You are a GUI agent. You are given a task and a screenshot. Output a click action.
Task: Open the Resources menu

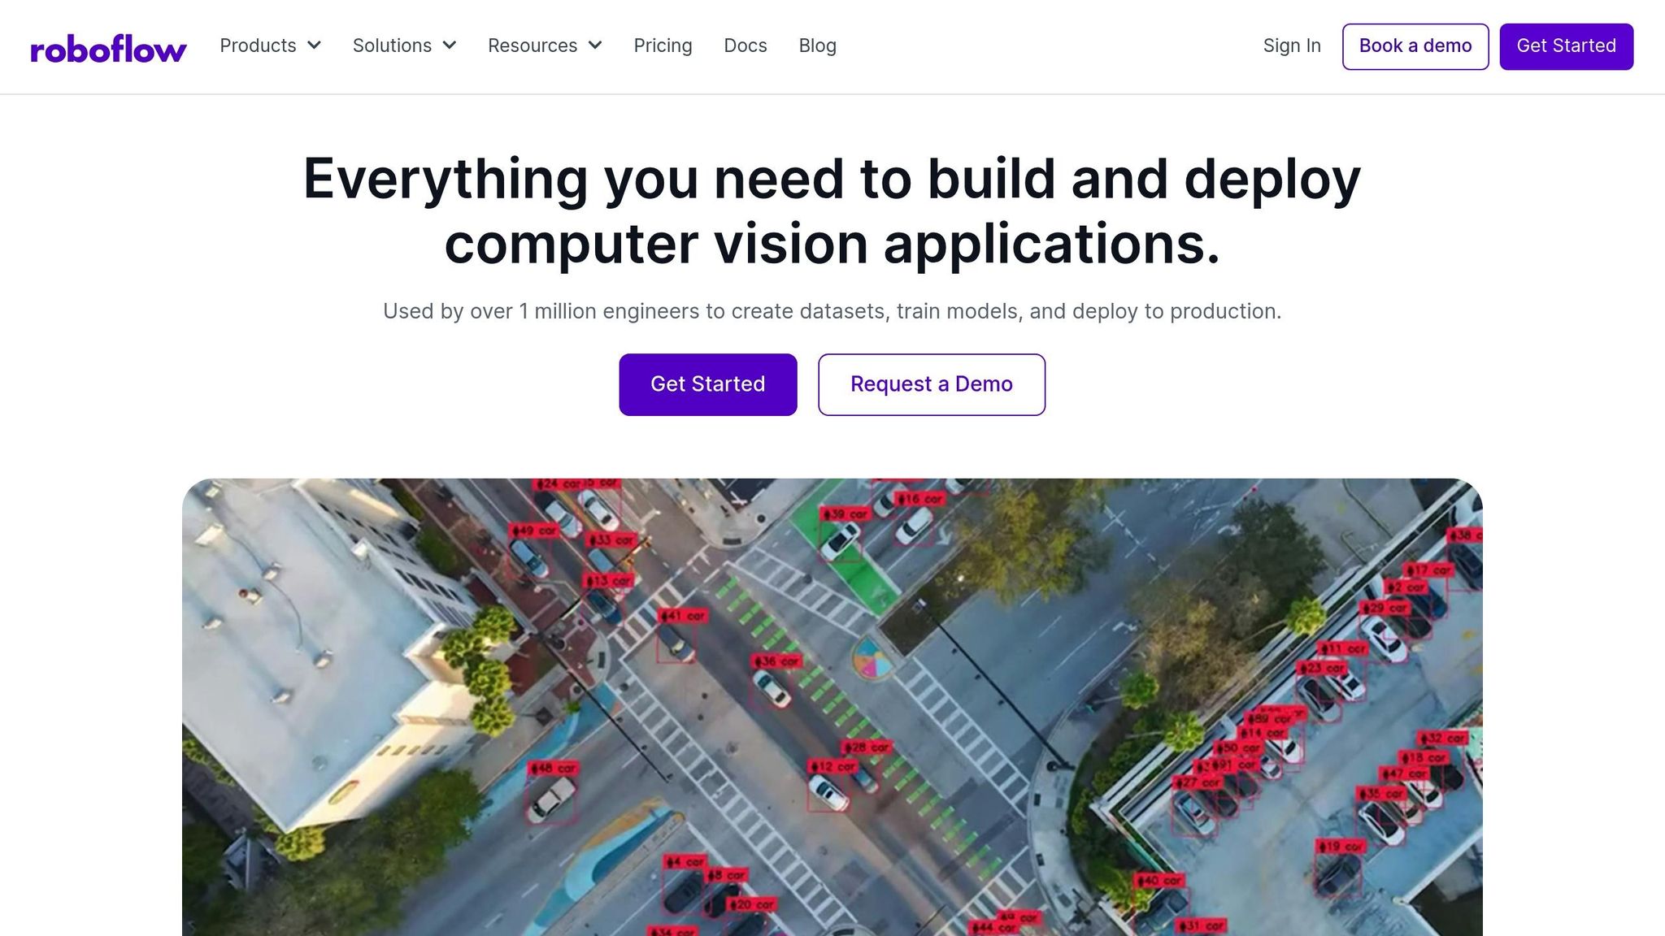coord(546,45)
